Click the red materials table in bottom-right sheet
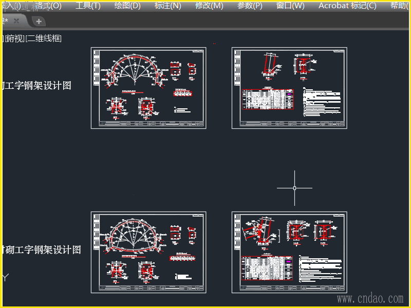The image size is (411, 308). point(267,268)
